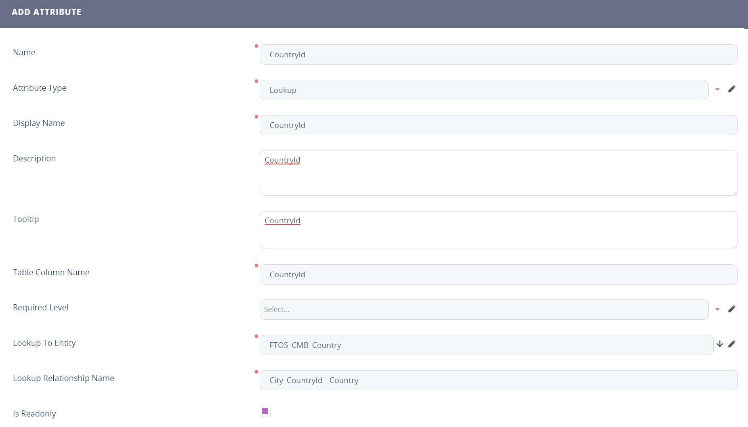Select the Table Column Name field
The width and height of the screenshot is (748, 427).
[x=498, y=274]
